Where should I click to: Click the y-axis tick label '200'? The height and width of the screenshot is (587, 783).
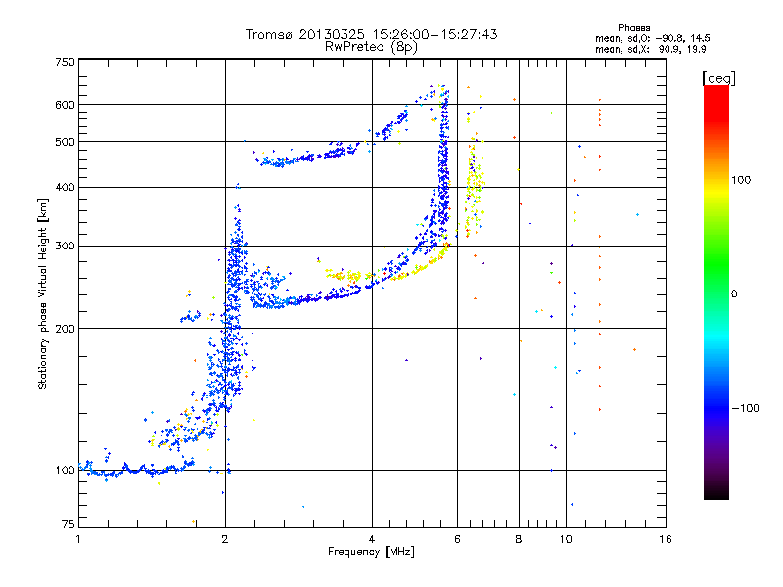pyautogui.click(x=65, y=329)
